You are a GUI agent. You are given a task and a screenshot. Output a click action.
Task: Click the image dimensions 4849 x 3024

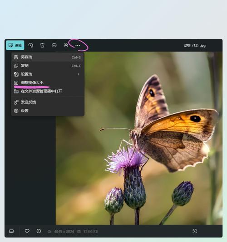click(x=64, y=232)
